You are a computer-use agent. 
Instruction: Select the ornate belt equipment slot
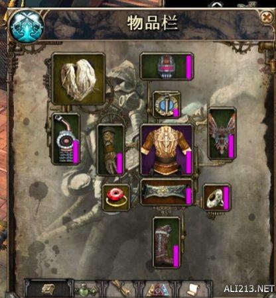167,192
